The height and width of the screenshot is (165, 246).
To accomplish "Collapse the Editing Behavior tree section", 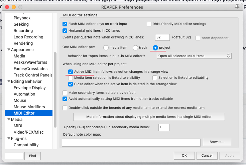I will 9,81.
